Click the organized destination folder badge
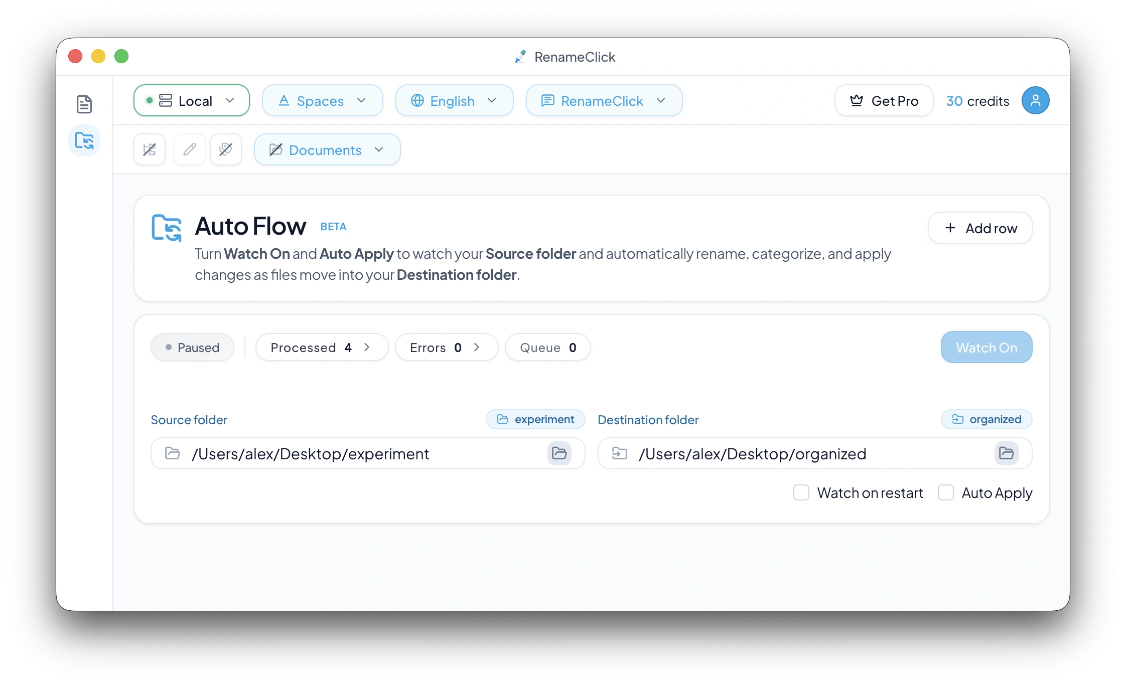Image resolution: width=1126 pixels, height=685 pixels. pyautogui.click(x=987, y=419)
